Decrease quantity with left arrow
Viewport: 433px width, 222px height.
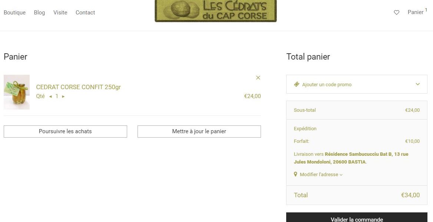[x=50, y=97]
